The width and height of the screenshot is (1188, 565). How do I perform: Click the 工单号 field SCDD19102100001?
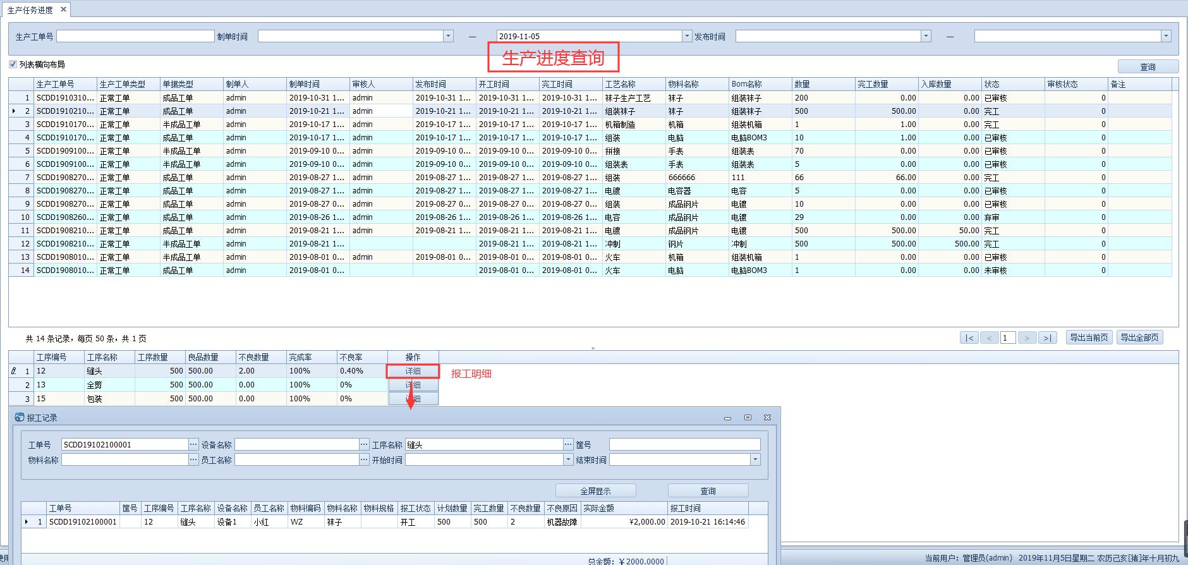[x=125, y=444]
